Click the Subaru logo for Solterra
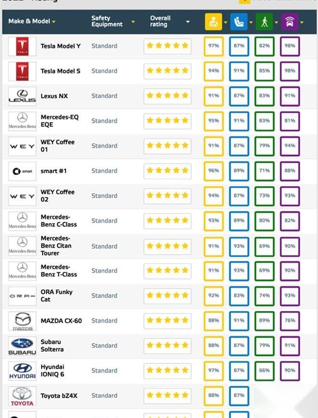Image resolution: width=318 pixels, height=418 pixels. pyautogui.click(x=22, y=346)
